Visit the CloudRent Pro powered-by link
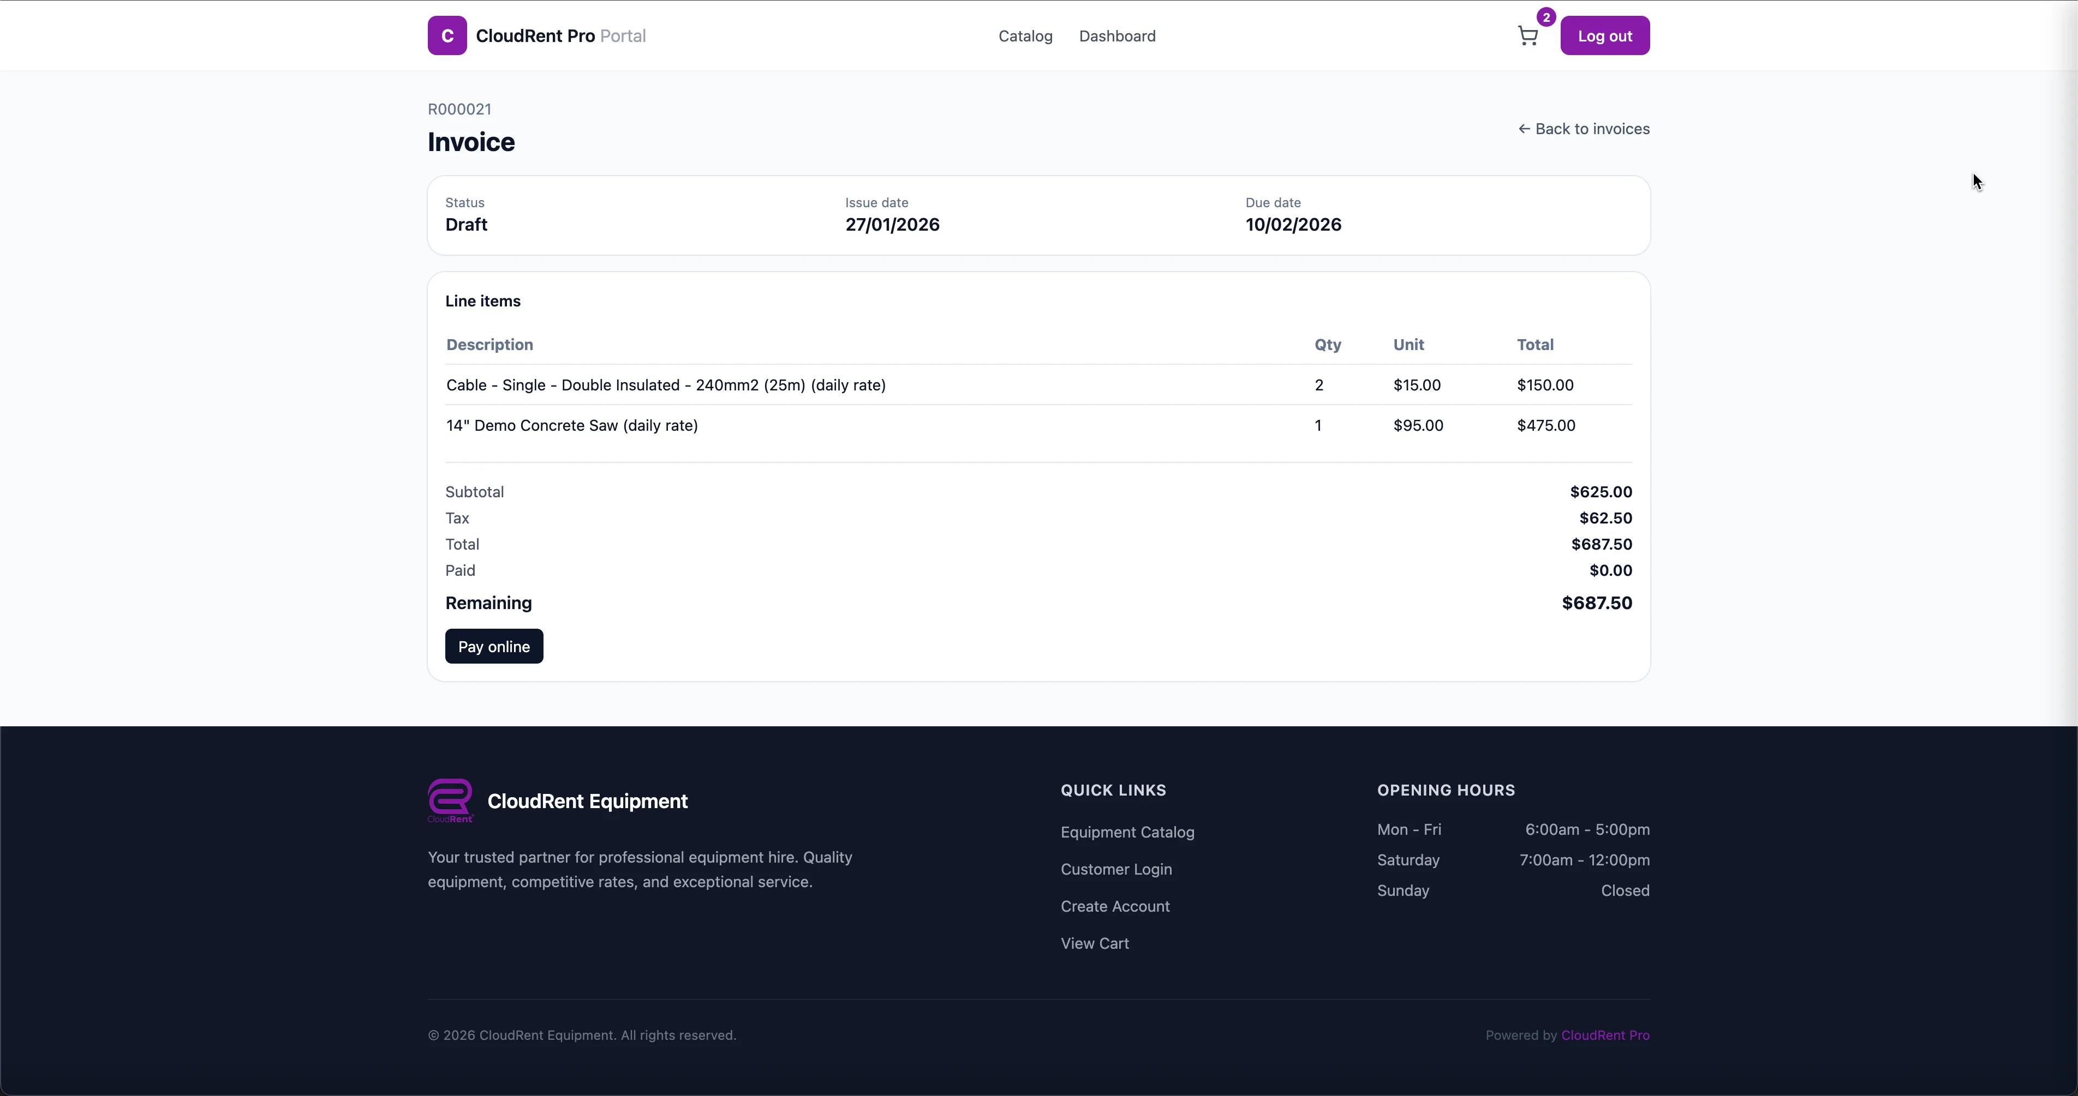 (x=1604, y=1035)
